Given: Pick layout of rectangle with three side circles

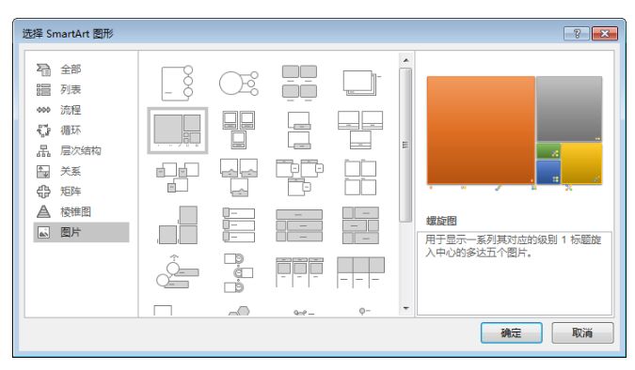Looking at the screenshot, I should (x=178, y=83).
